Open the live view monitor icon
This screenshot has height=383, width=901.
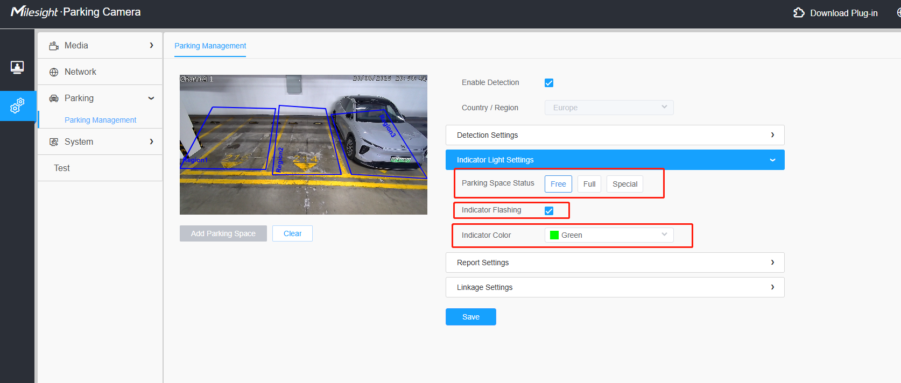click(x=17, y=67)
